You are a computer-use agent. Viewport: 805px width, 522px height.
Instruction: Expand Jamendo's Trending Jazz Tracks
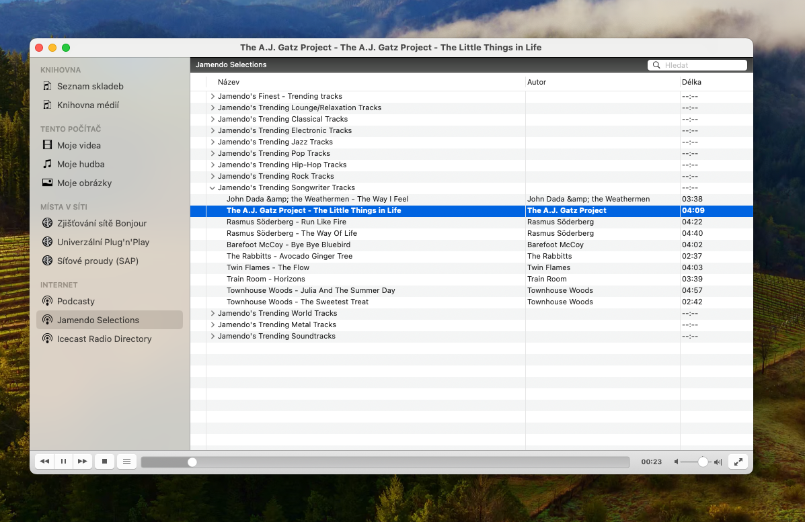point(213,142)
